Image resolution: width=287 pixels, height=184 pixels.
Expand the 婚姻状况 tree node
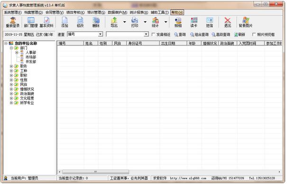coord(11,89)
